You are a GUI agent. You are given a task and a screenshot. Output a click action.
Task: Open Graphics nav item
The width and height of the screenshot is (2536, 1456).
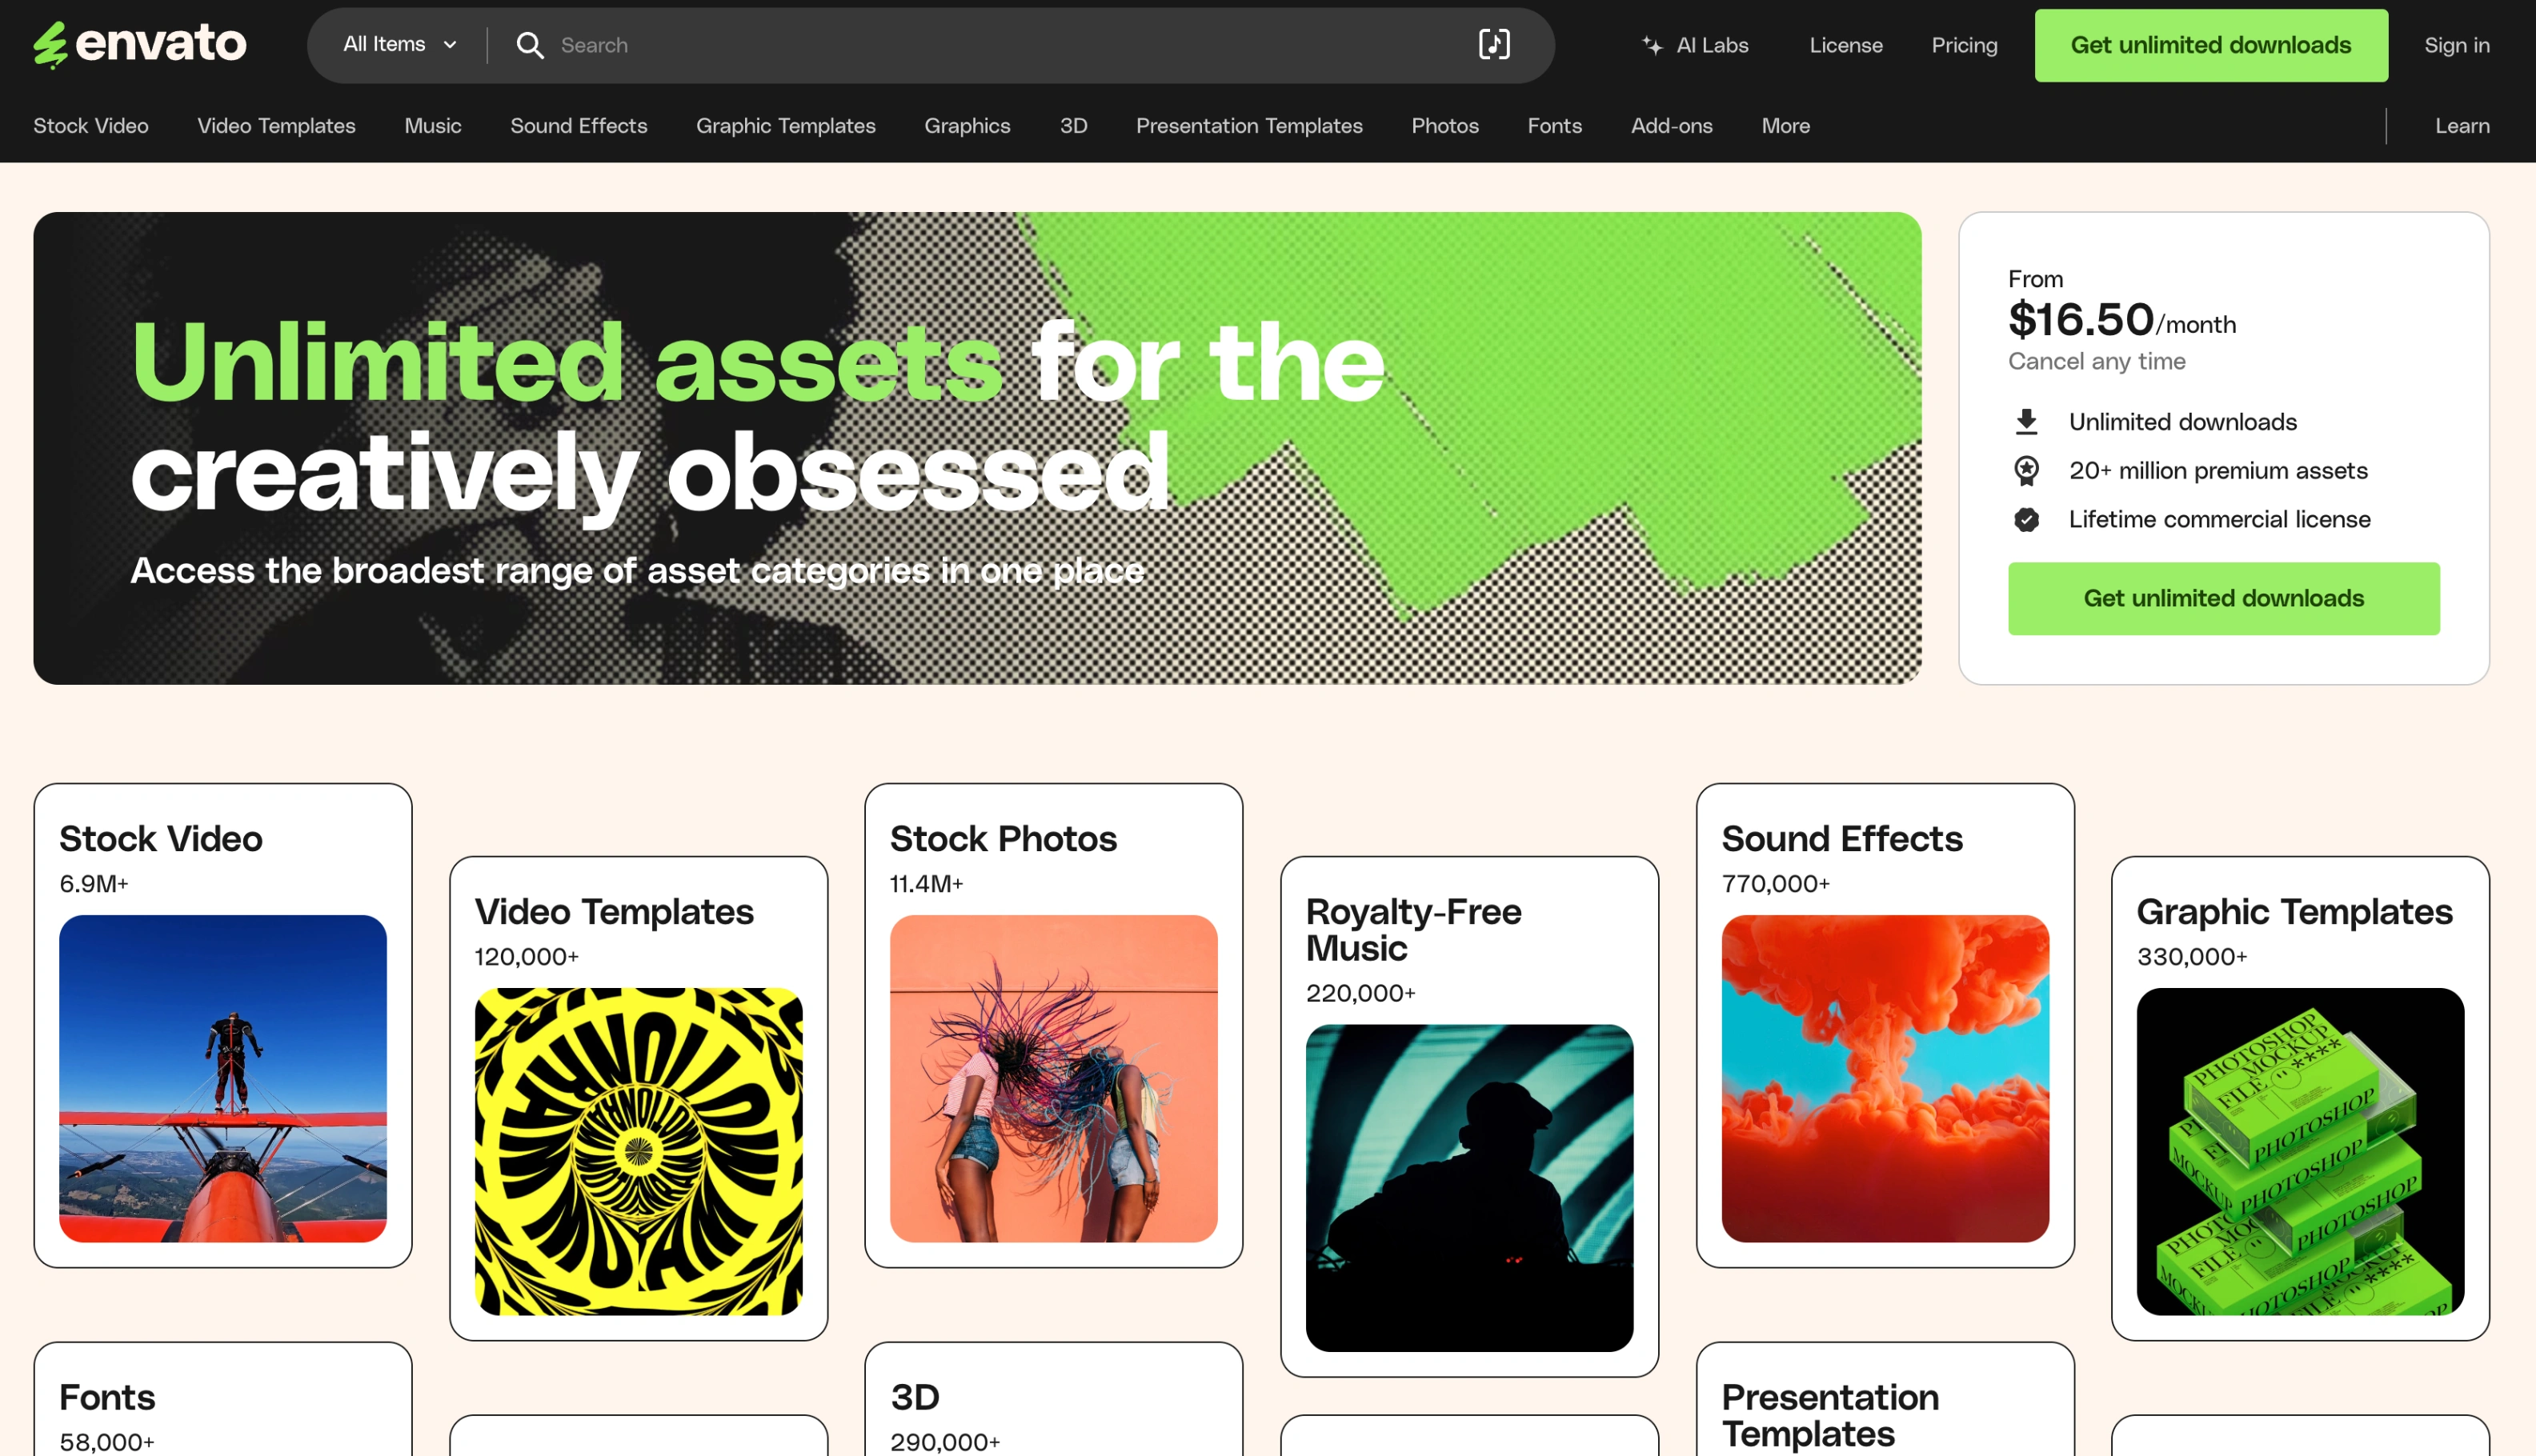click(x=967, y=126)
